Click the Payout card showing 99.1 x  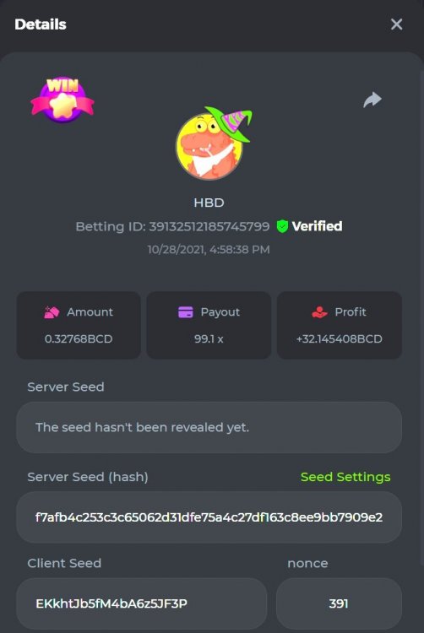209,325
